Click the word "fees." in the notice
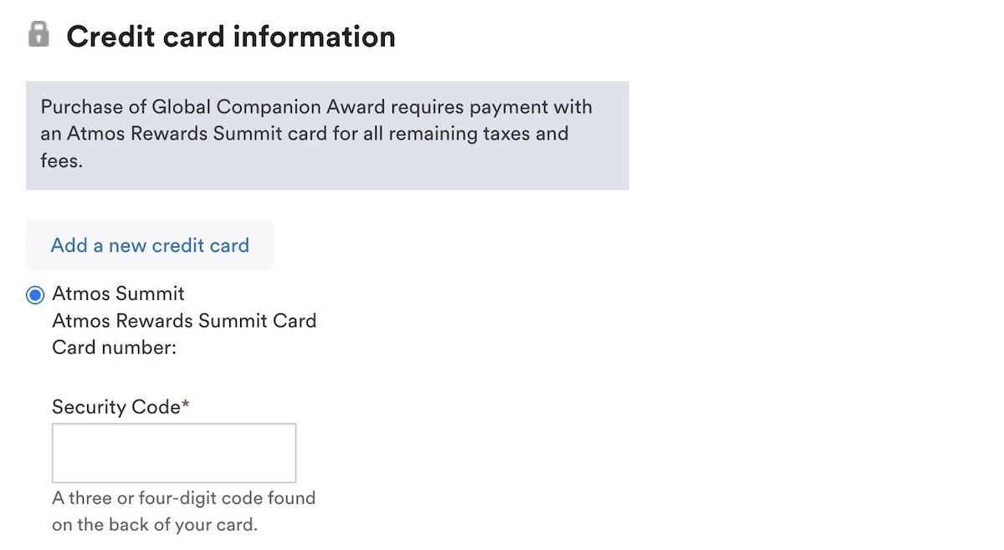1004x550 pixels. click(62, 160)
